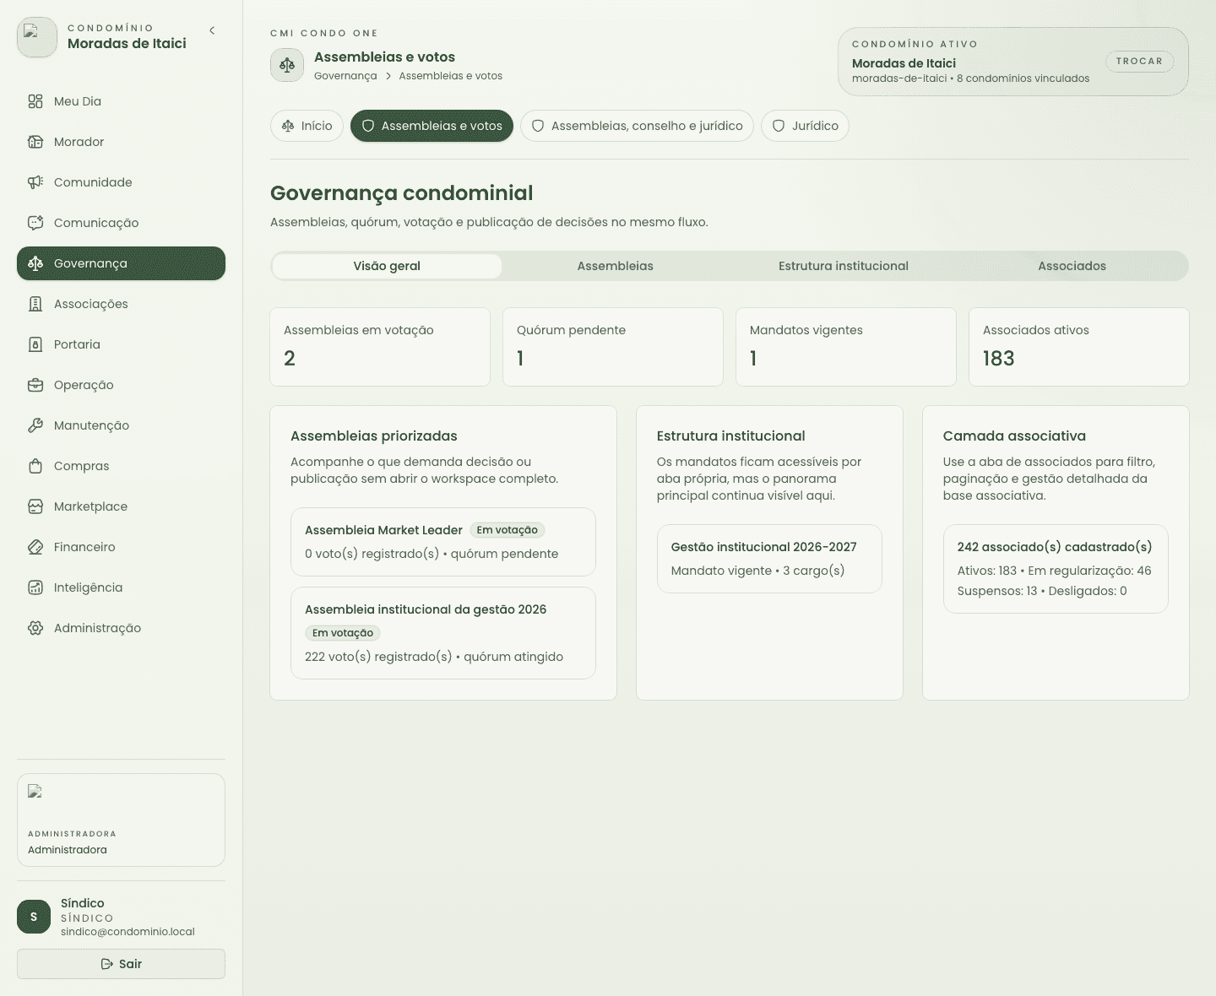Click the Operação briefcase icon
Viewport: 1216px width, 996px height.
click(35, 385)
